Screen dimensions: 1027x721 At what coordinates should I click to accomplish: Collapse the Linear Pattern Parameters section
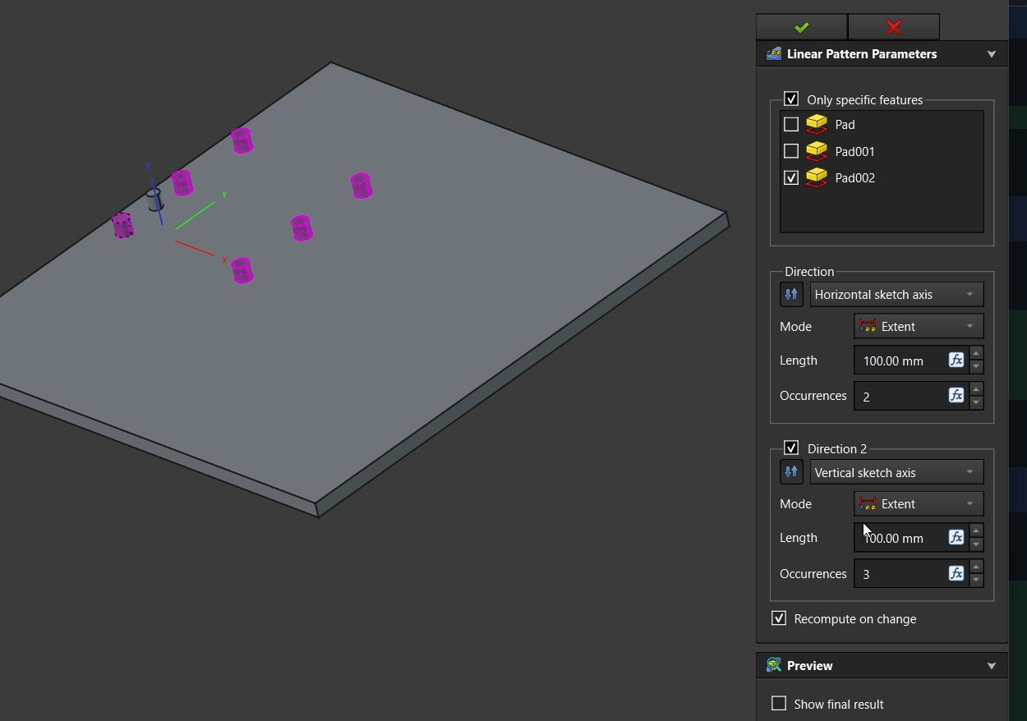992,54
